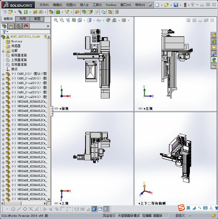Activate two view horizontal viewport button
The width and height of the screenshot is (218, 219).
[x=100, y=209]
